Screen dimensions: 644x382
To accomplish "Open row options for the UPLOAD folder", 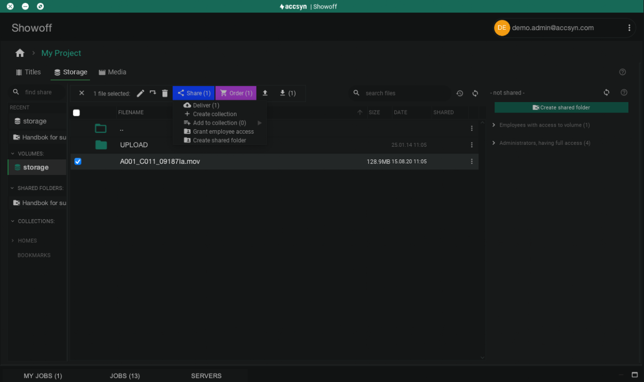I will 471,145.
